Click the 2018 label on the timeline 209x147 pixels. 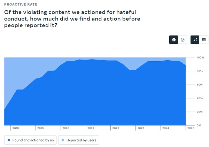tap(16, 128)
